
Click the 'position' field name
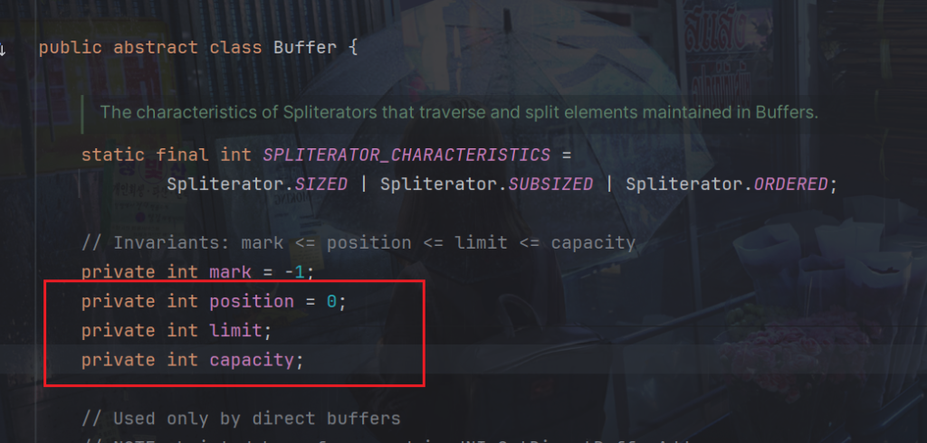click(x=252, y=301)
